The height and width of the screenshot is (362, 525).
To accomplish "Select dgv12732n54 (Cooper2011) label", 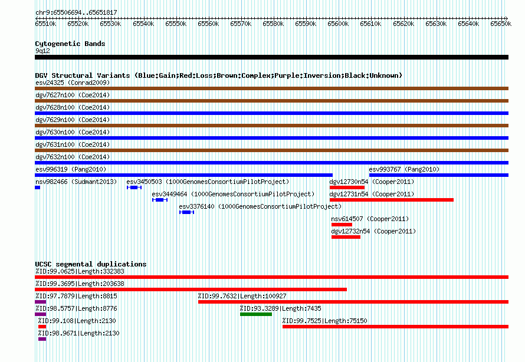I will tap(373, 231).
